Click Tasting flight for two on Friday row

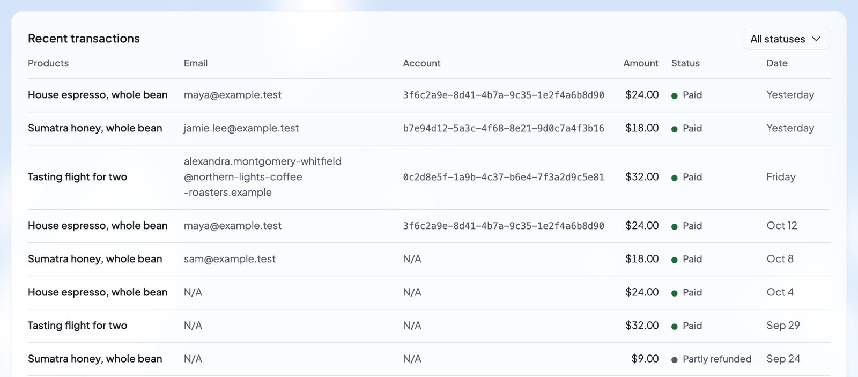tap(78, 177)
